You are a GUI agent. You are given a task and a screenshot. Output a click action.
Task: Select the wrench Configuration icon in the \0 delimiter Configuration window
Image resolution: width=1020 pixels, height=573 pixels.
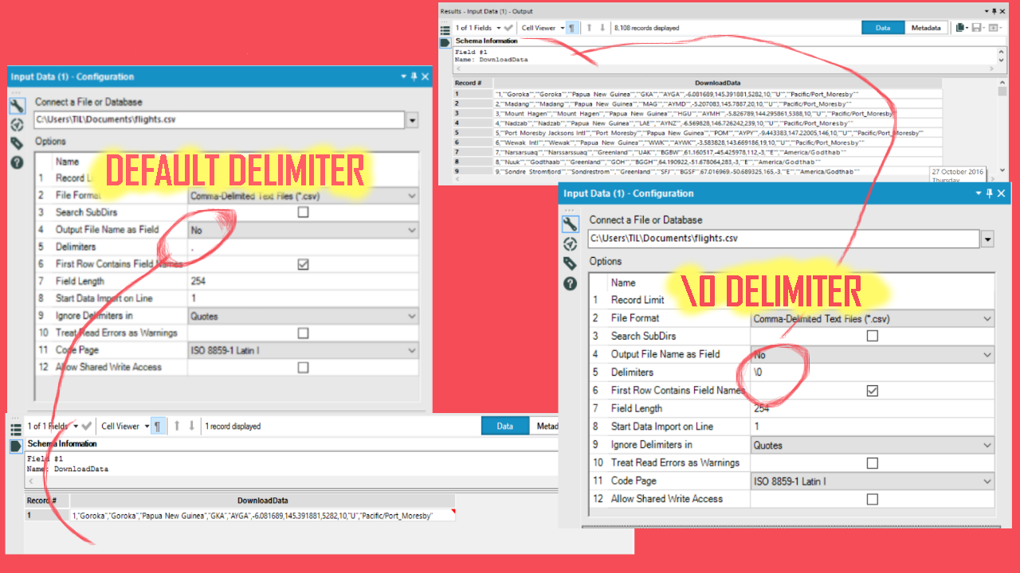tap(570, 224)
